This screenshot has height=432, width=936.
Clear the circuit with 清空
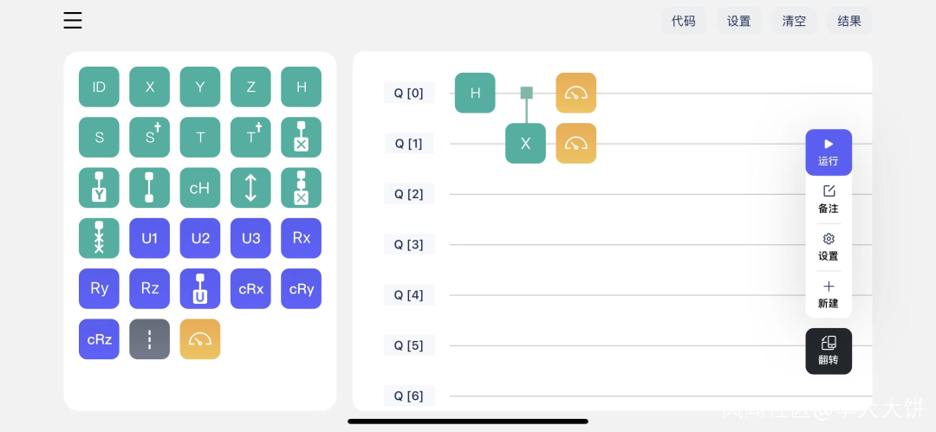795,21
